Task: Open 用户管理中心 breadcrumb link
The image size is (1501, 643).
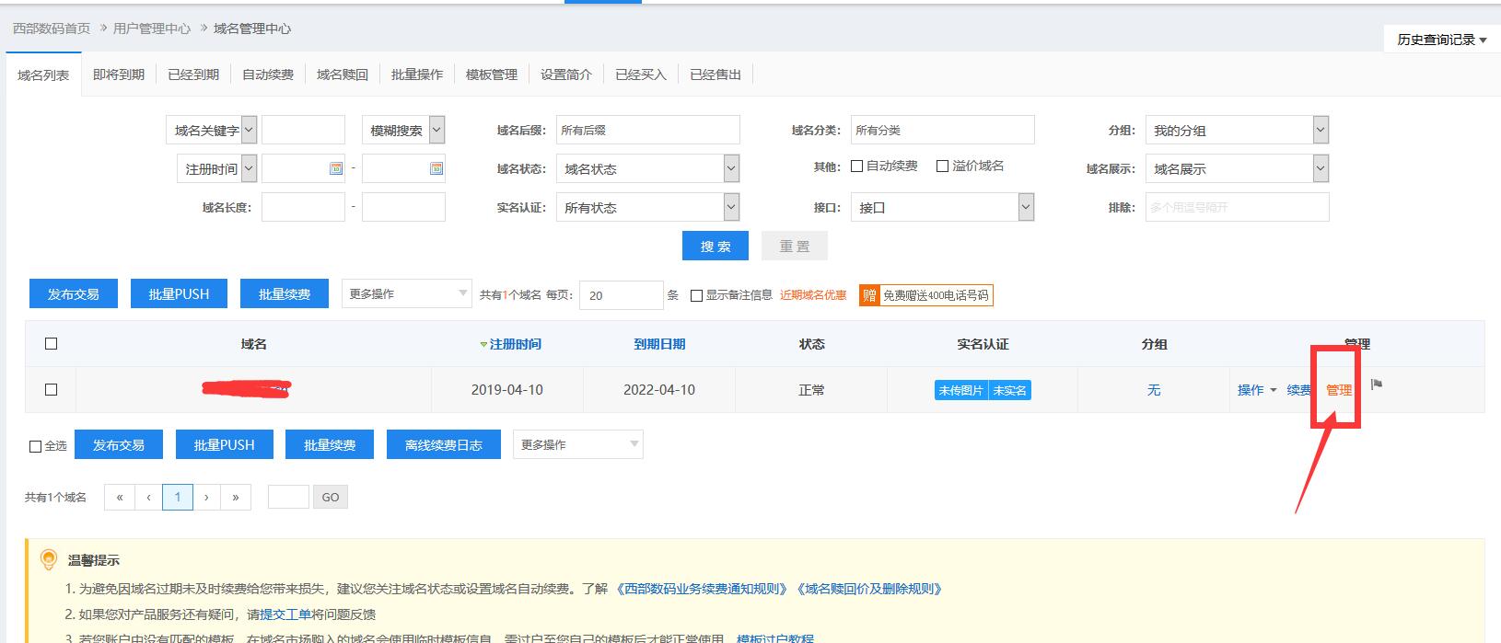Action: click(x=152, y=29)
